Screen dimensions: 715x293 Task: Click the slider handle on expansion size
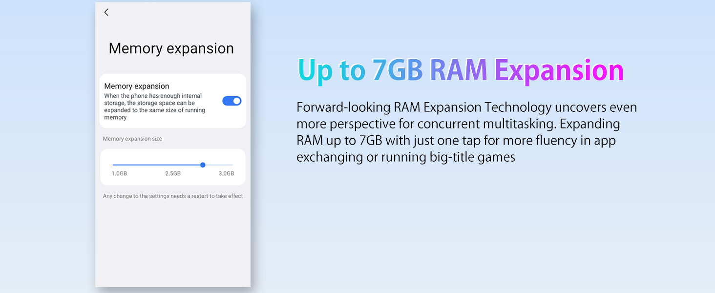(203, 165)
